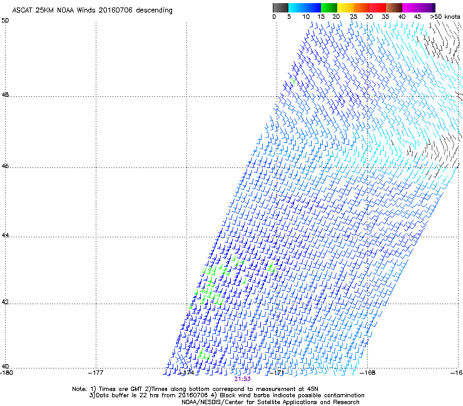The width and height of the screenshot is (463, 406).
Task: Click the longitude label '-177'
Action: tap(96, 372)
